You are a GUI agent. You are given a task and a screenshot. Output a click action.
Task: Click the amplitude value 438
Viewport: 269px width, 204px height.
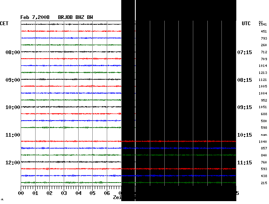(264, 176)
